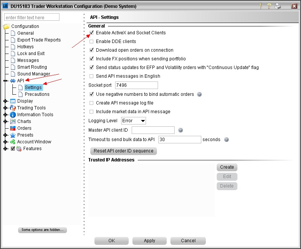This screenshot has width=301, height=249.
Task: Check Include market data in API message
Action: tap(91, 112)
